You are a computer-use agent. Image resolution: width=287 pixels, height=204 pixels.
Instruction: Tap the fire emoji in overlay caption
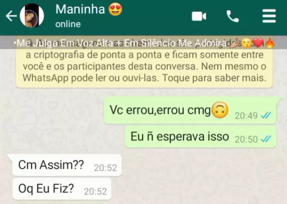tap(270, 43)
